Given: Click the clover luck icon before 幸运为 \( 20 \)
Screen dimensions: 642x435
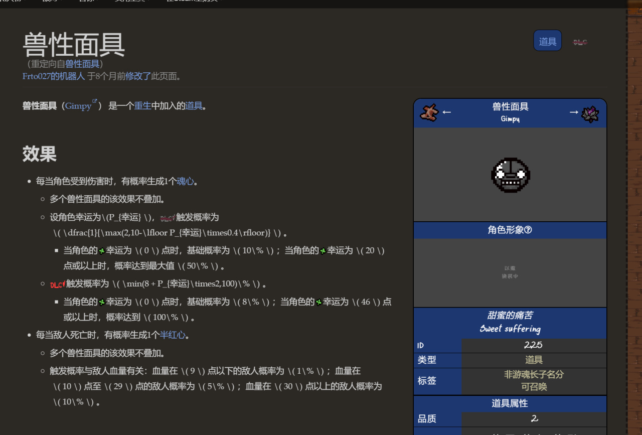Looking at the screenshot, I should [x=323, y=251].
